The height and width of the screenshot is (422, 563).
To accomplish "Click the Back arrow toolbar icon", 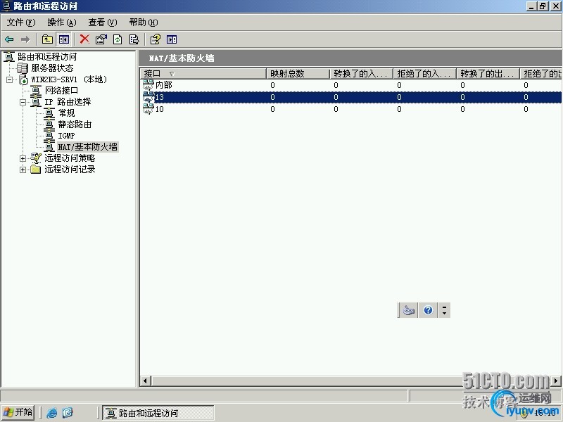I will [9, 39].
